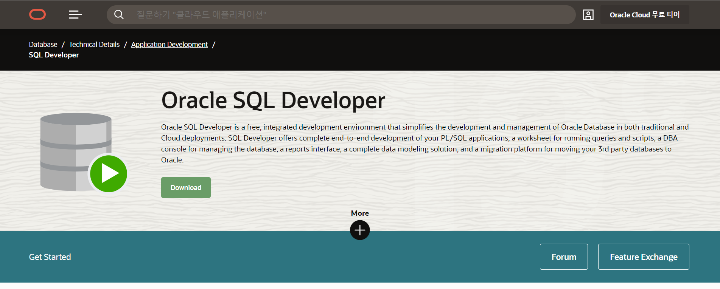720x289 pixels.
Task: Click the More label text
Action: tap(360, 213)
